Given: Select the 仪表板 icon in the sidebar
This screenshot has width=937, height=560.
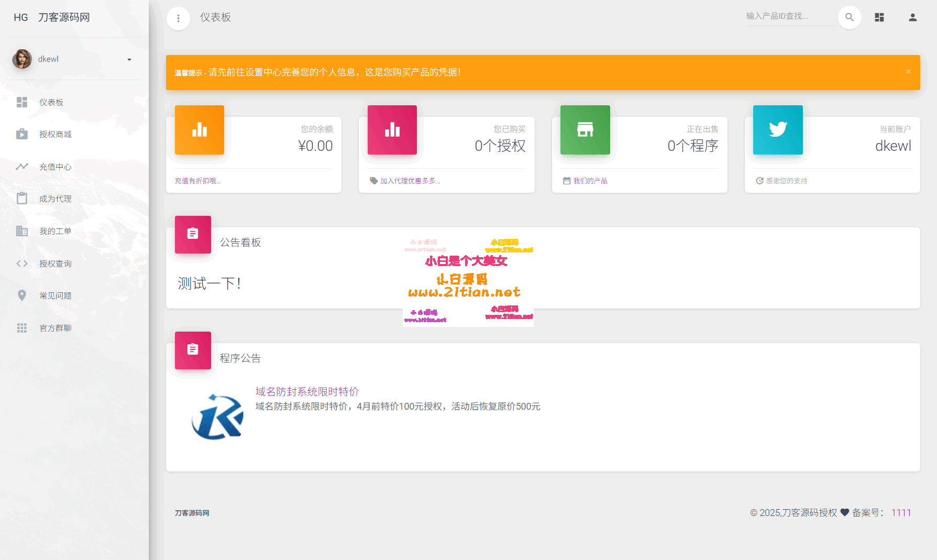Looking at the screenshot, I should [x=22, y=102].
